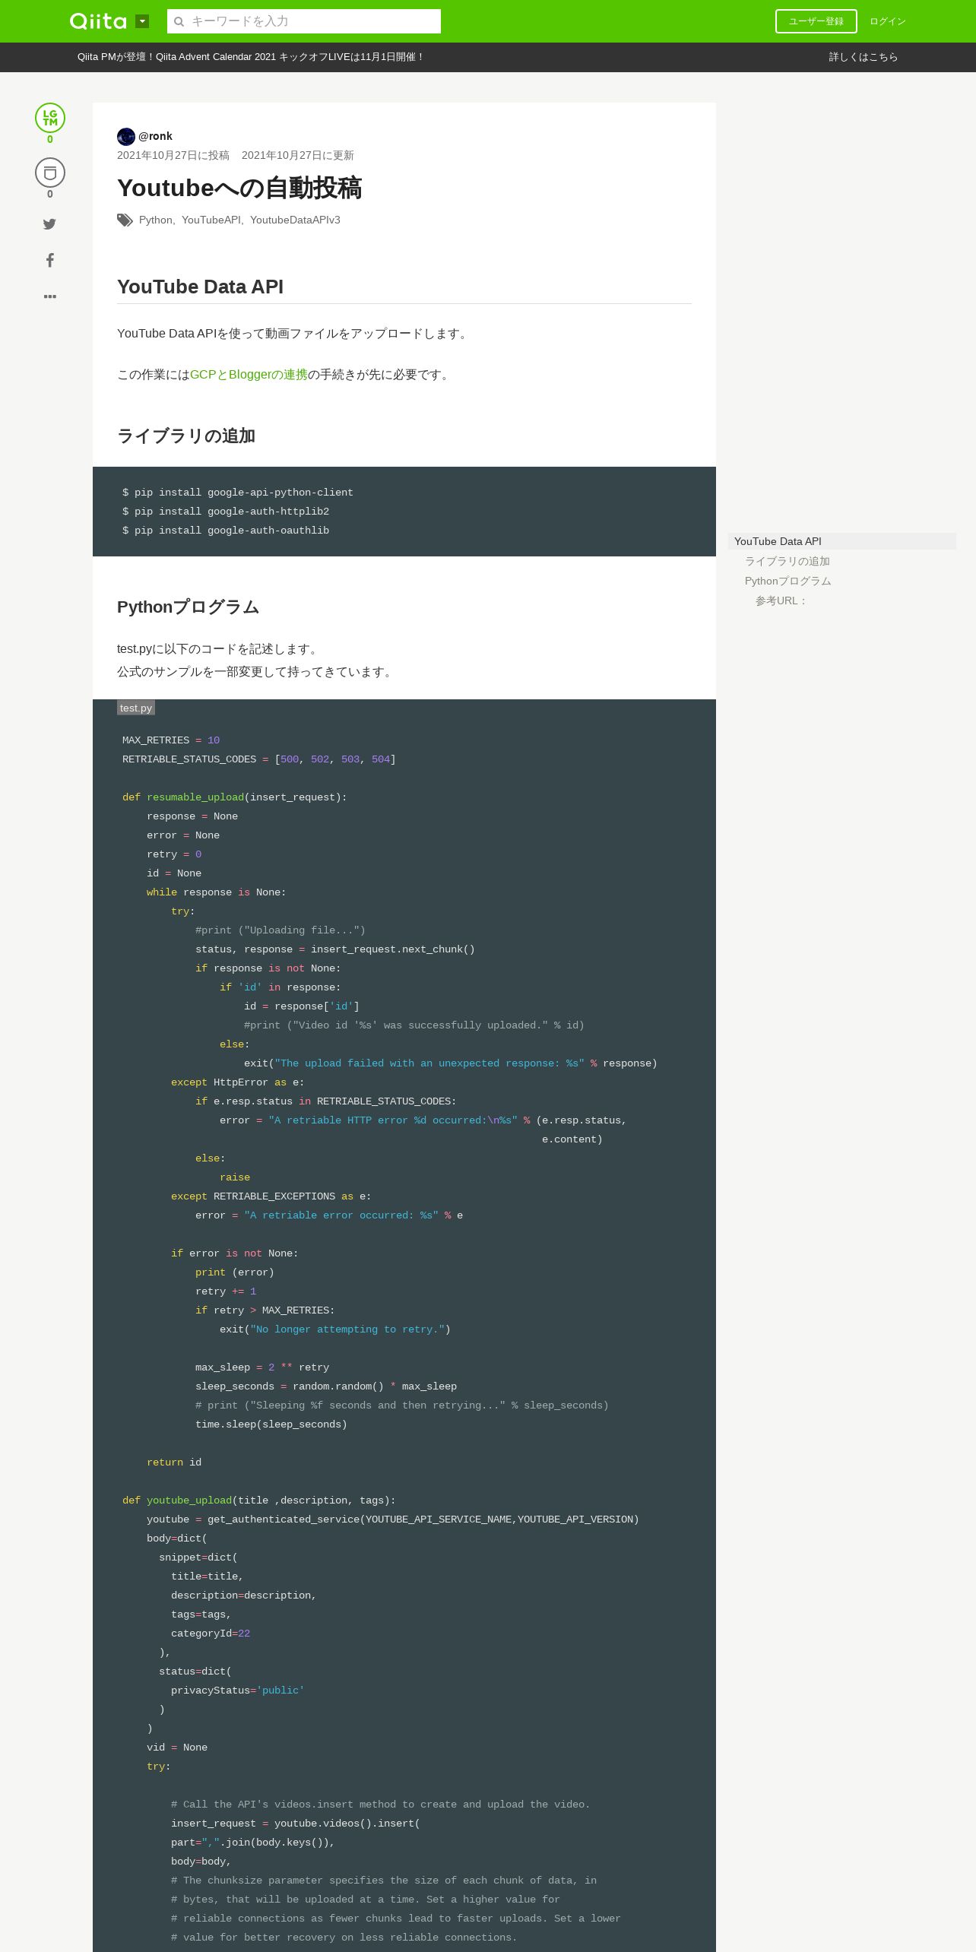The width and height of the screenshot is (976, 1952).
Task: Click the 2021年10月27日に投稿 date text
Action: coord(173,155)
